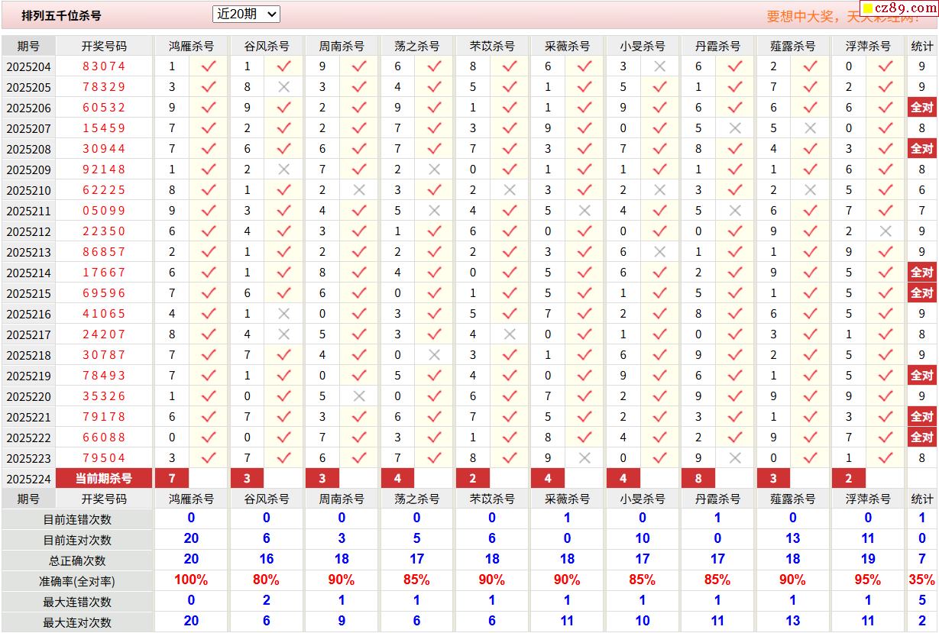Image resolution: width=939 pixels, height=633 pixels.
Task: Click the X mark for 荡之杀号 in row 2025209
Action: pyautogui.click(x=435, y=170)
